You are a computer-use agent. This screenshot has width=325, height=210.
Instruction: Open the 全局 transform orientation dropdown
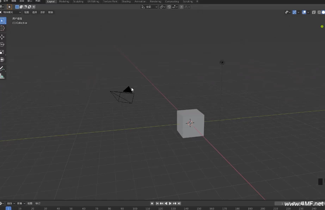149,7
